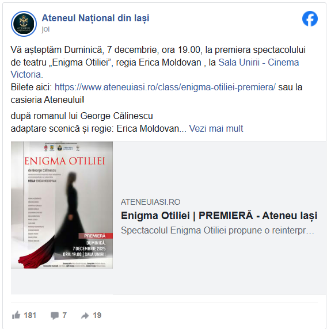Click the 'Spectacolul Enigma Otiliei propune' description

pyautogui.click(x=217, y=231)
